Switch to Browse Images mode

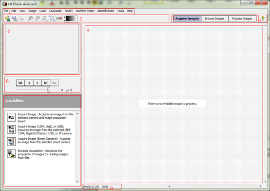(214, 19)
